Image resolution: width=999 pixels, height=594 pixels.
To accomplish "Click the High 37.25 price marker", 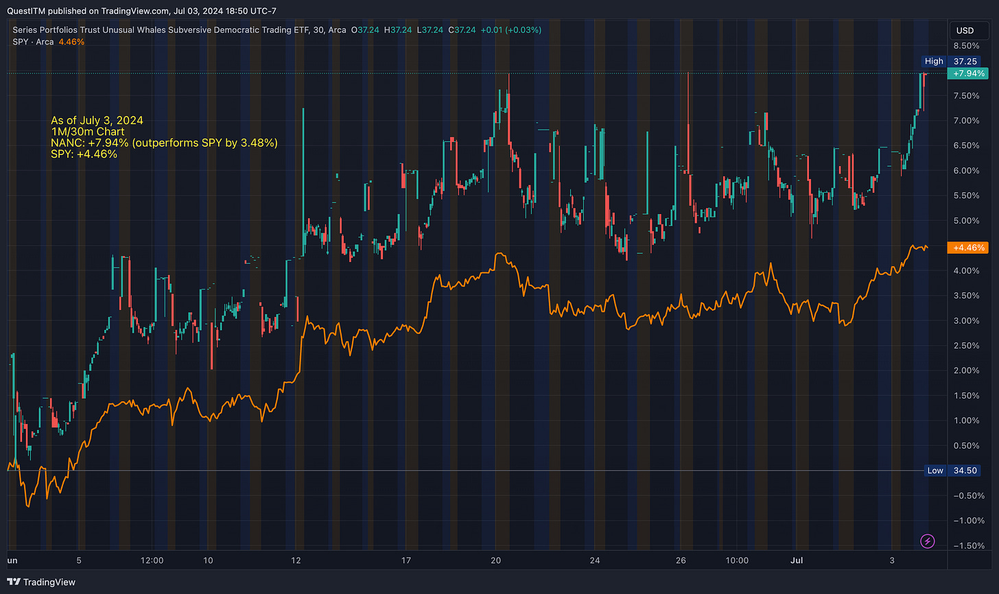I will coord(952,61).
